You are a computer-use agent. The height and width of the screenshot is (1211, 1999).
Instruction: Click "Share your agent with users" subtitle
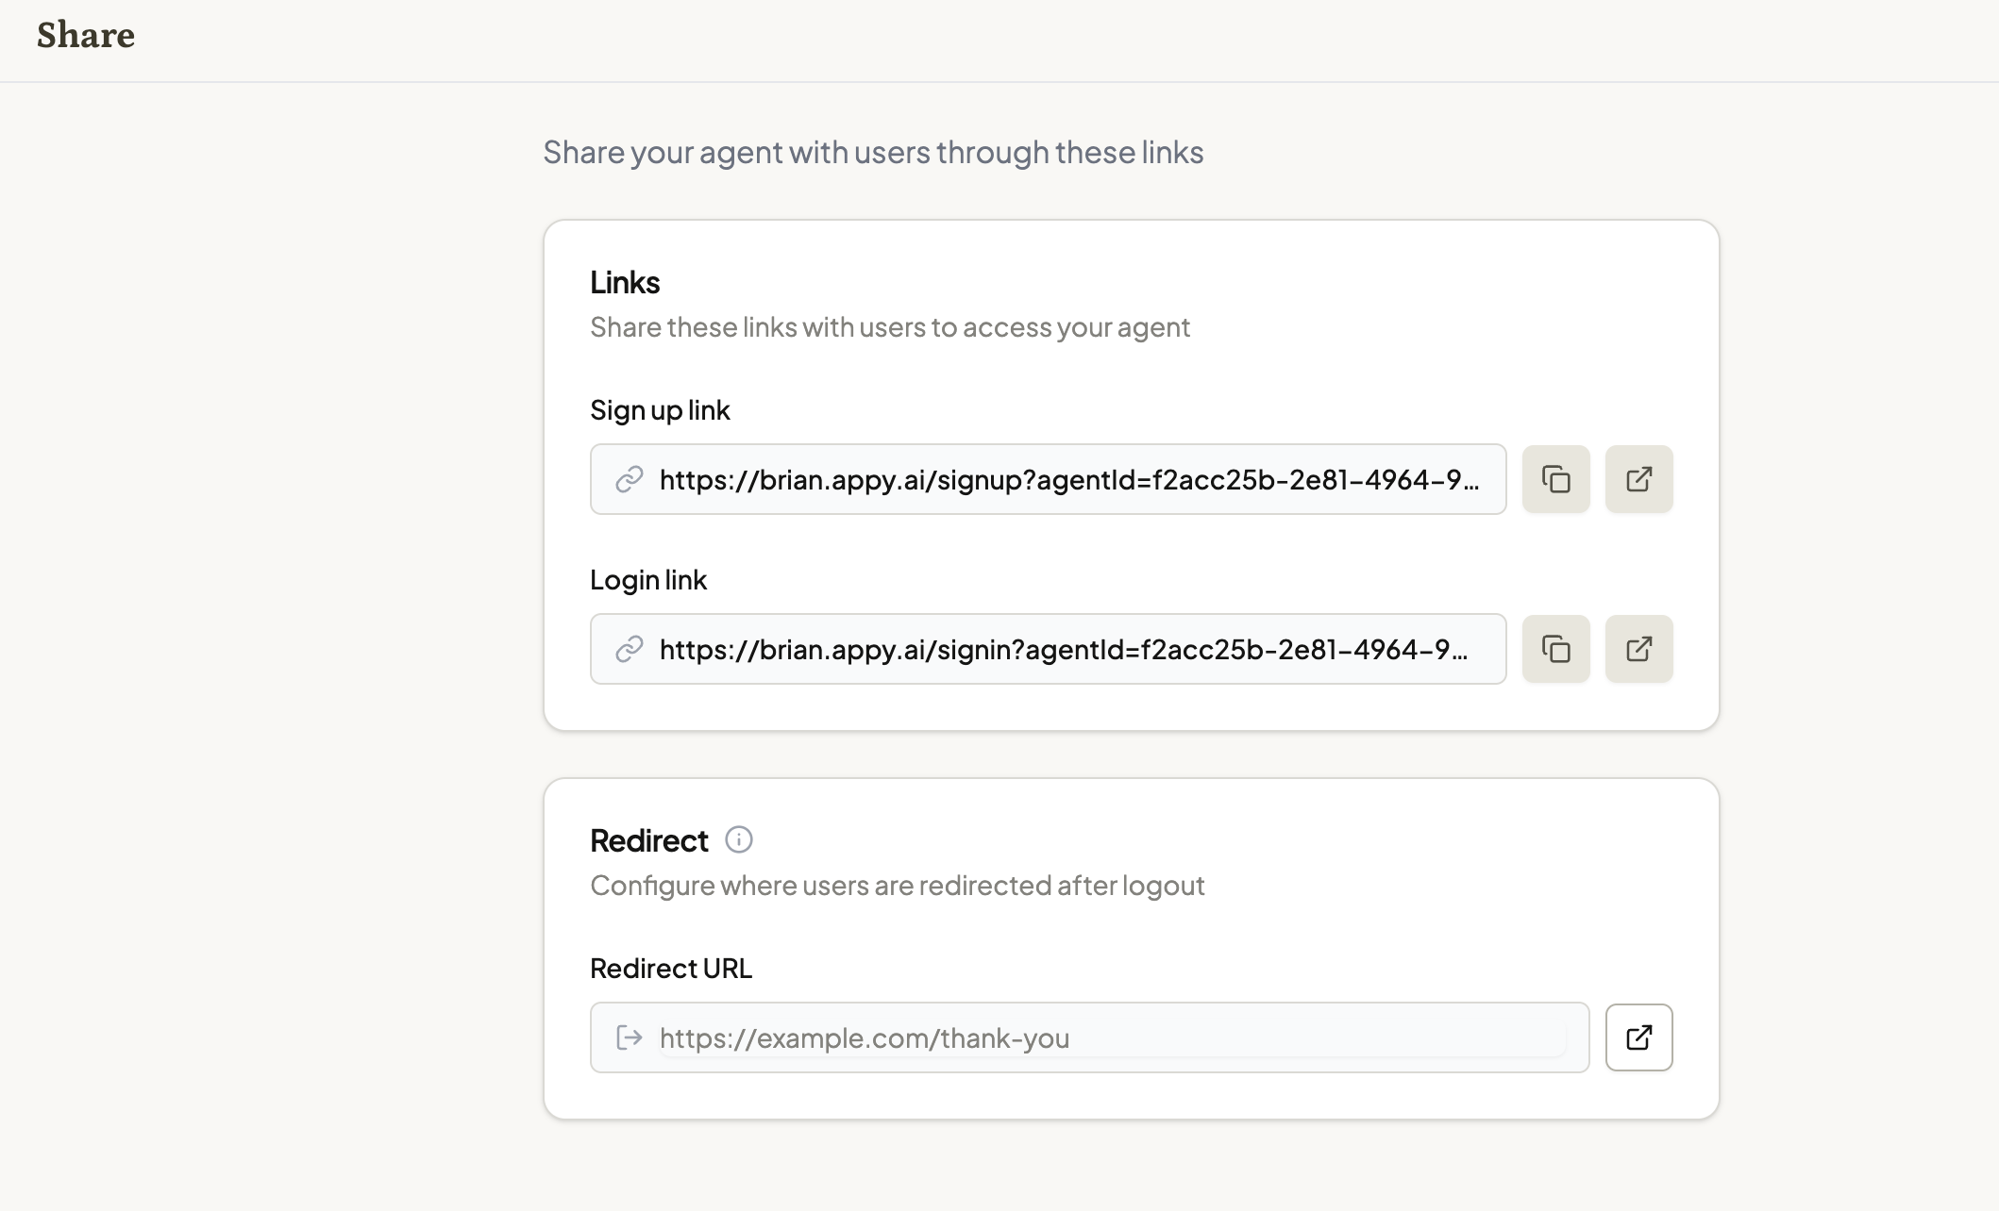(x=873, y=152)
